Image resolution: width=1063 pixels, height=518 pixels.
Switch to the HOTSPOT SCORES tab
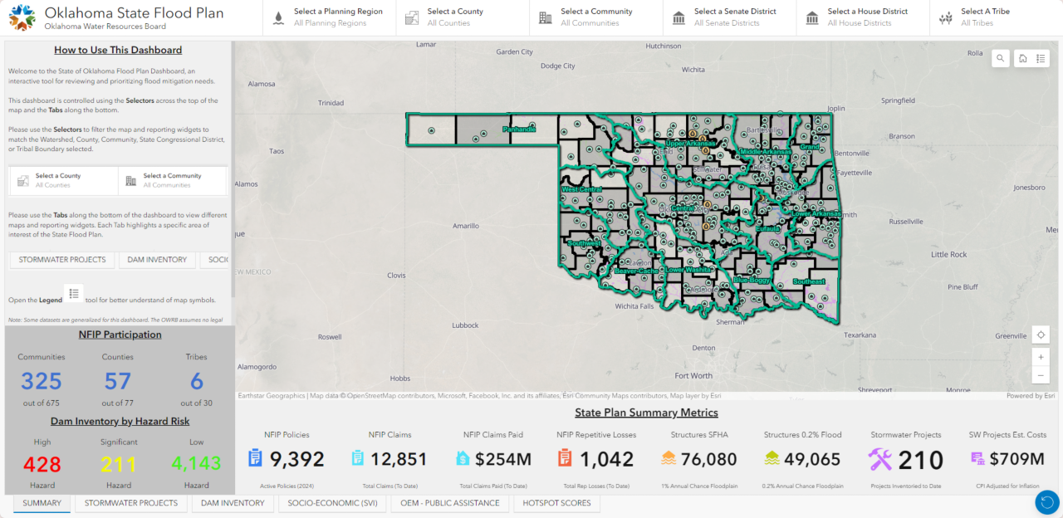(556, 503)
